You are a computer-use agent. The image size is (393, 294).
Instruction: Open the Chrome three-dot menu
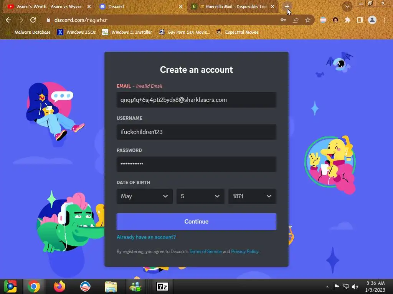(x=385, y=20)
